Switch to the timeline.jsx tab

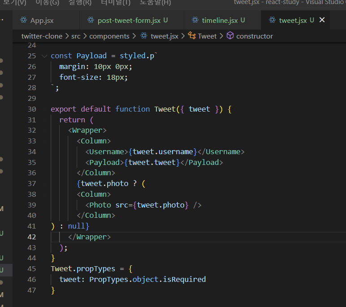click(223, 20)
